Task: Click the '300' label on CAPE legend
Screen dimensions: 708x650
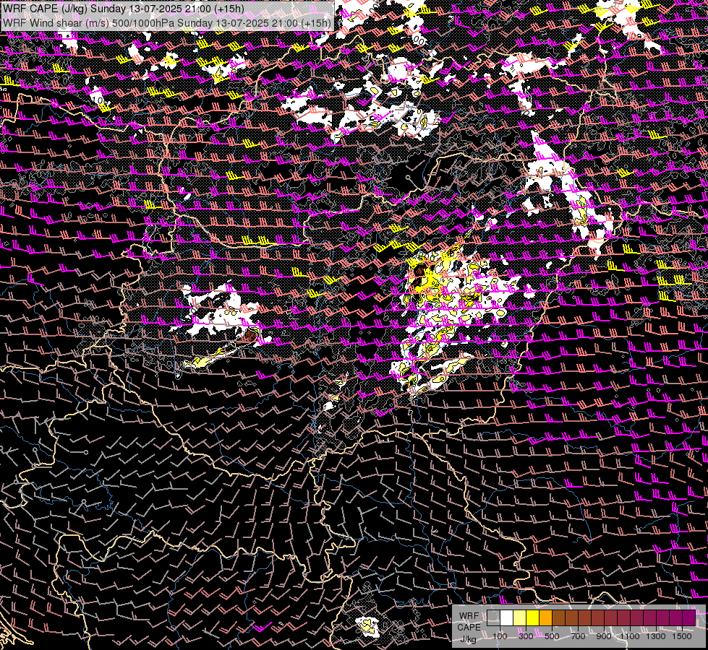Action: 526,636
